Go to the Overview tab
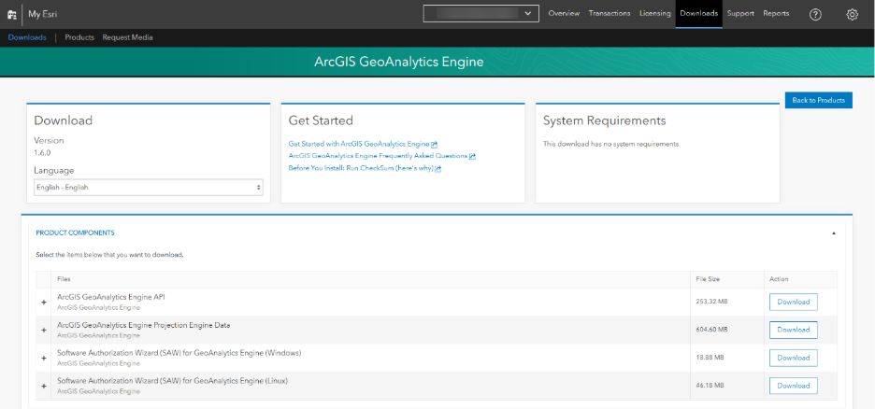This screenshot has width=875, height=409. (x=564, y=14)
